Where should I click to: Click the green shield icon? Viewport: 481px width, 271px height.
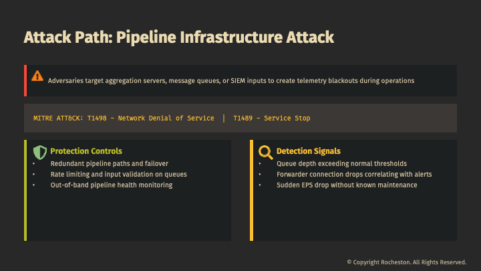coord(40,151)
